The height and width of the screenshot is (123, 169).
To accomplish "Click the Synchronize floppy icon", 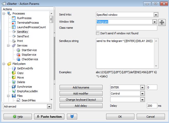I will [x=14, y=87].
